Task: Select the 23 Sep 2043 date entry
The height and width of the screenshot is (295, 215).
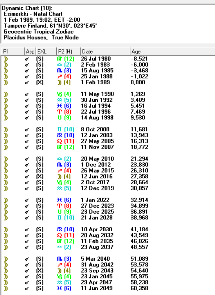Action: click(x=96, y=270)
